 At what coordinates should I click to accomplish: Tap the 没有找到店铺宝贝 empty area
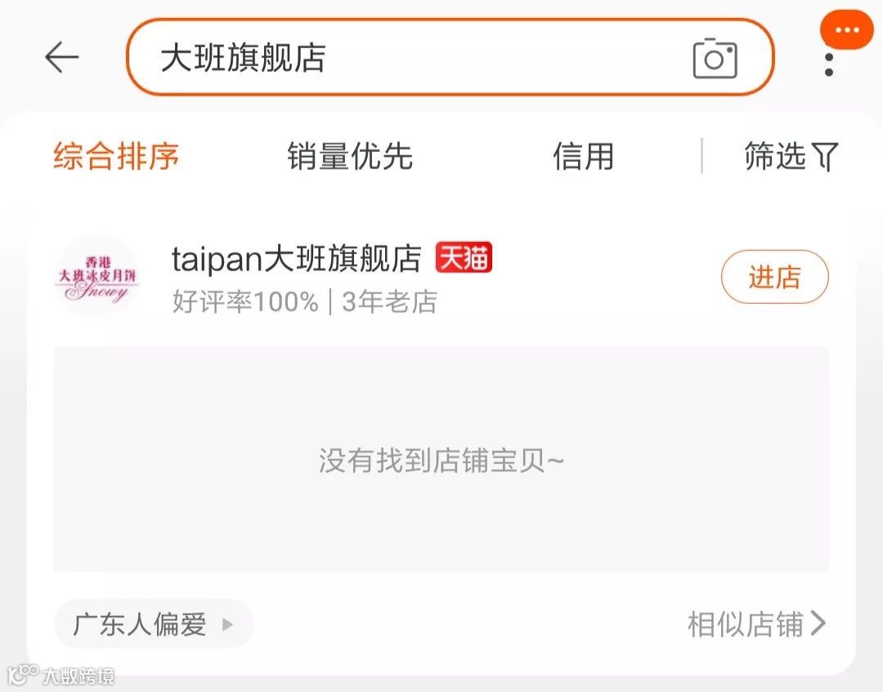[x=441, y=460]
